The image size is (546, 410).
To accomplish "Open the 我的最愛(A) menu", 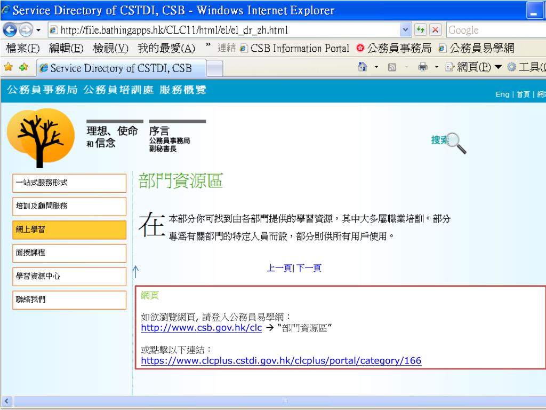I will [166, 48].
